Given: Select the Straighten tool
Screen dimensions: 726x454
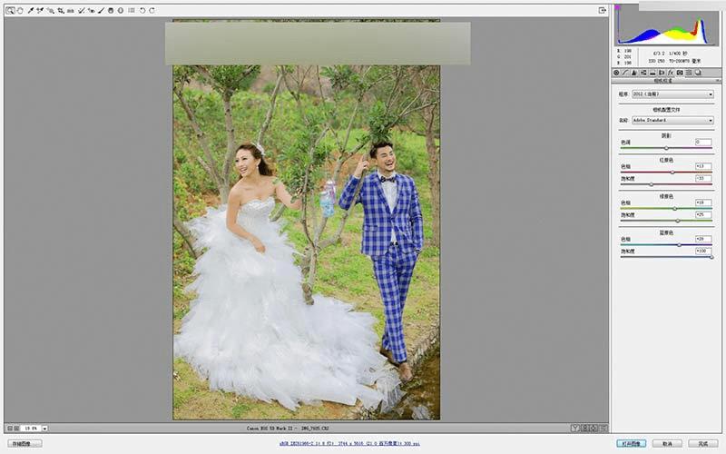Looking at the screenshot, I should [71, 10].
